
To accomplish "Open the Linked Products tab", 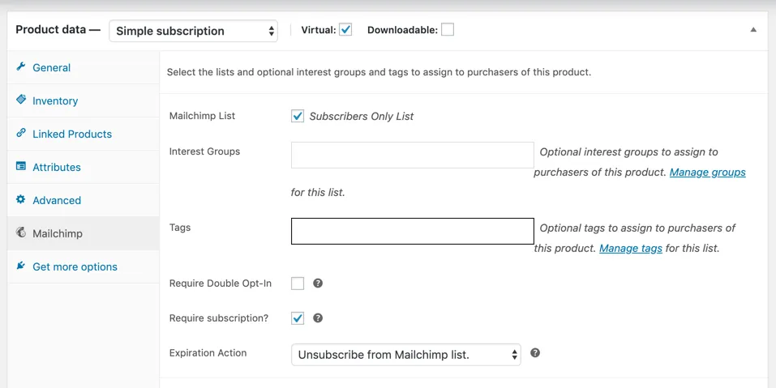I will click(x=84, y=134).
